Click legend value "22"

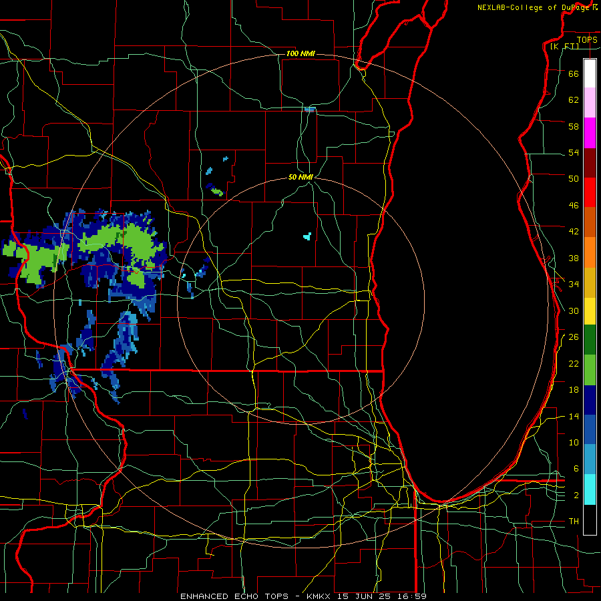point(574,363)
